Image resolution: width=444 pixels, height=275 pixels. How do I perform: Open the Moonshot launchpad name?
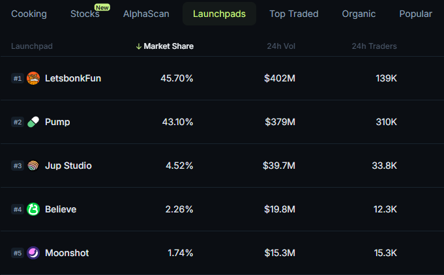pos(67,253)
